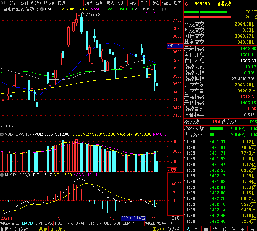Select the 筹 chips tab in sidebar
This screenshot has width=257, height=231.
pyautogui.click(x=253, y=229)
